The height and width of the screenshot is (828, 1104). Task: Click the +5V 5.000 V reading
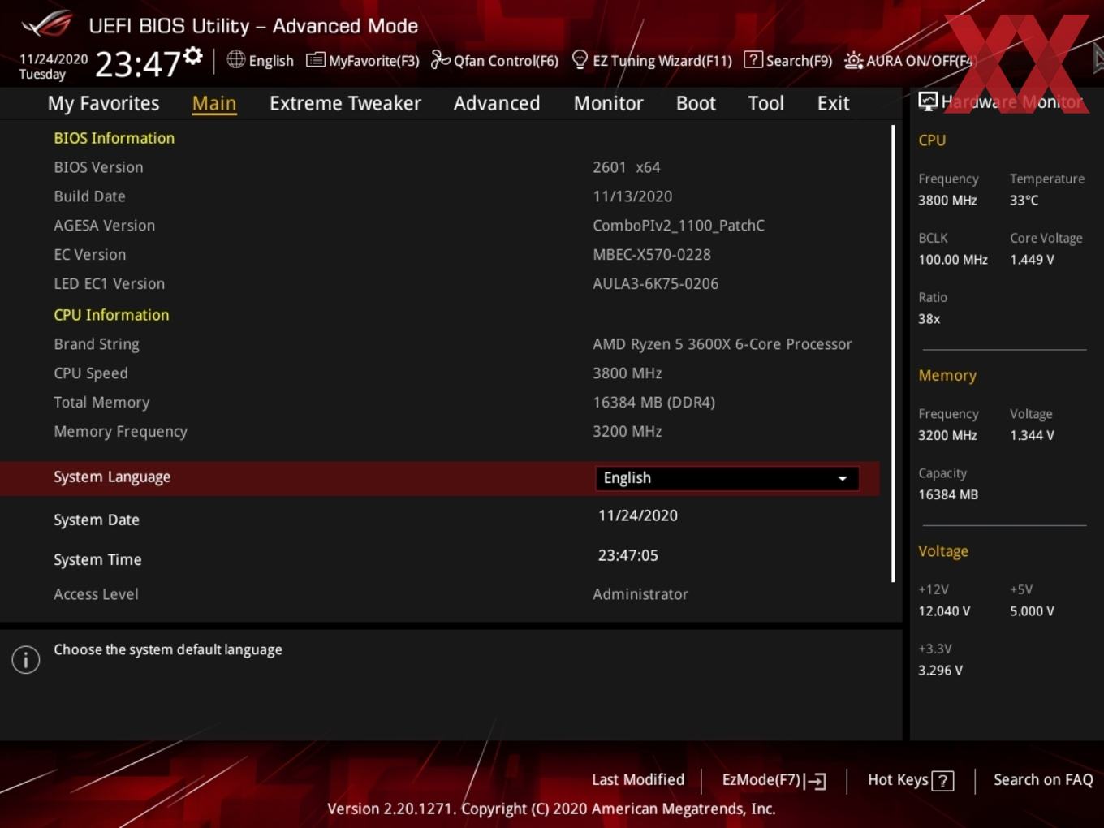pos(1033,611)
